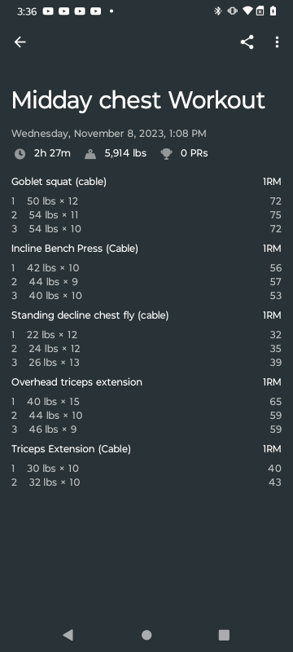The image size is (293, 652).
Task: Tap the 5,914 lbs total volume
Action: coord(125,153)
